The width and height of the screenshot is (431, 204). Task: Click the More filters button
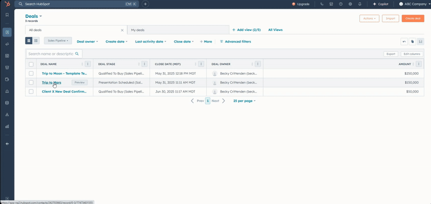pos(206,41)
